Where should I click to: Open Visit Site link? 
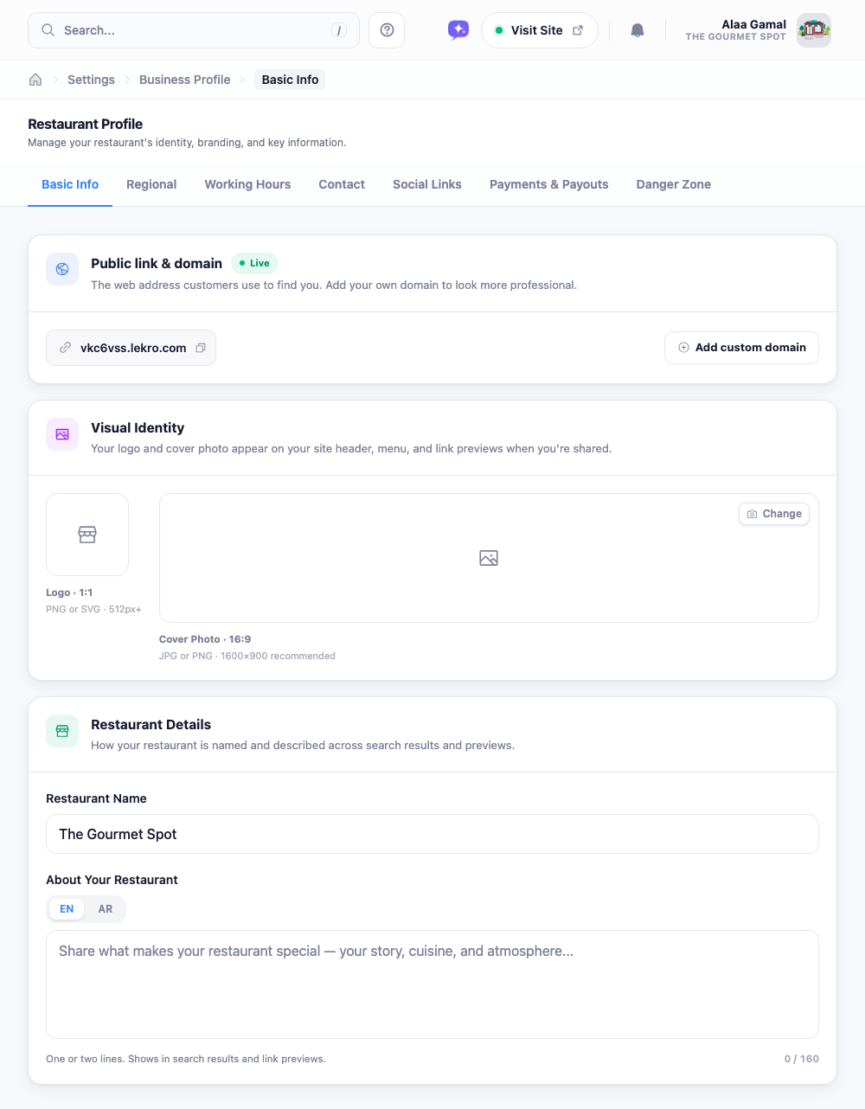point(539,30)
